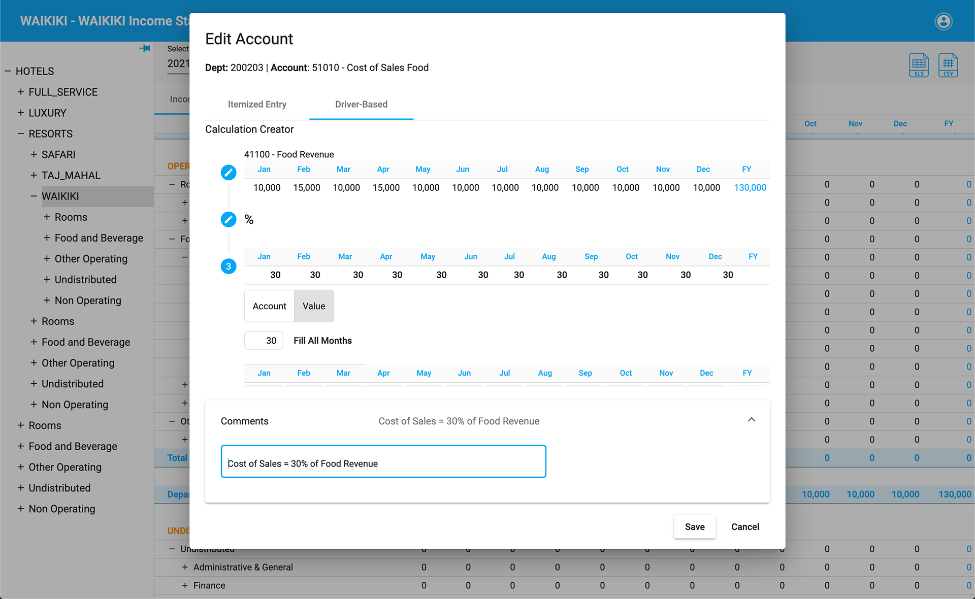Open the user account profile icon

click(944, 21)
